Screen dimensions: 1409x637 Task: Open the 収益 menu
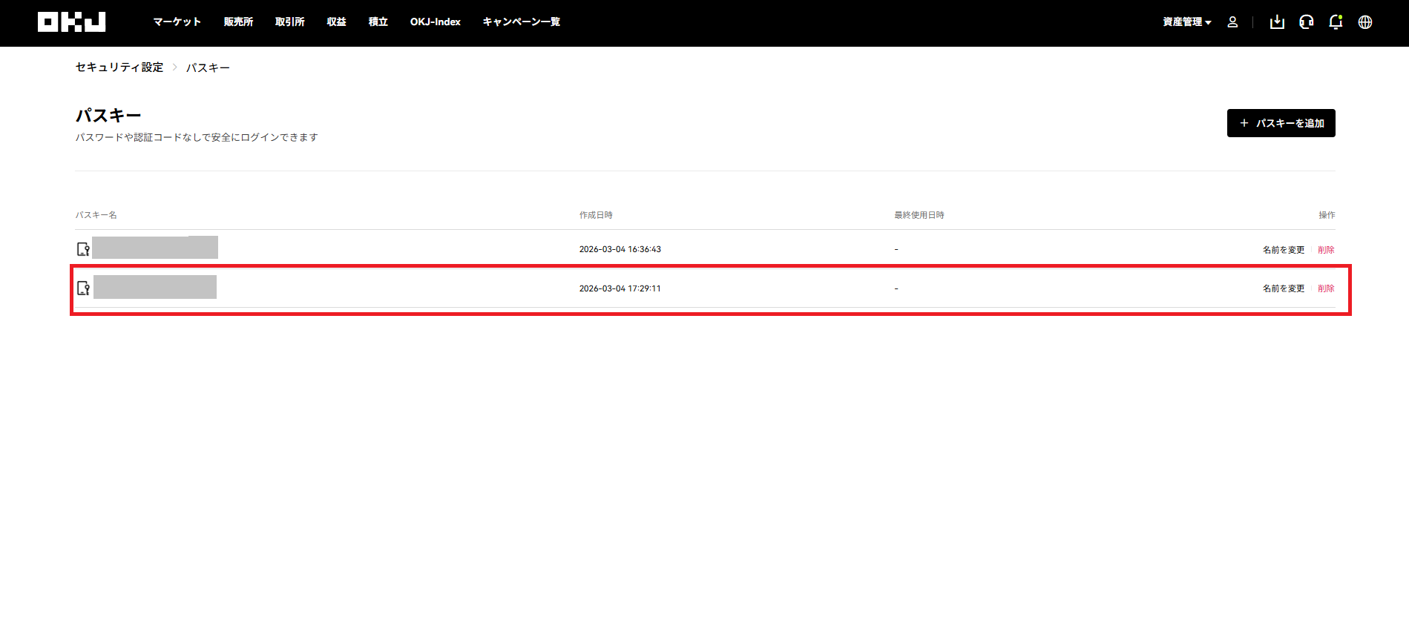(x=337, y=22)
